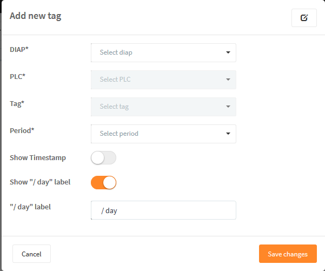Click the Show Timestamp label text
This screenshot has height=271, width=325.
click(x=38, y=157)
